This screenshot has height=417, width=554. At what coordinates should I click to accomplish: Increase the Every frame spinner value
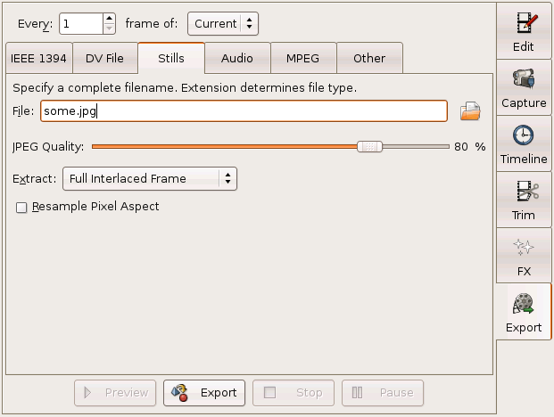pyautogui.click(x=109, y=18)
